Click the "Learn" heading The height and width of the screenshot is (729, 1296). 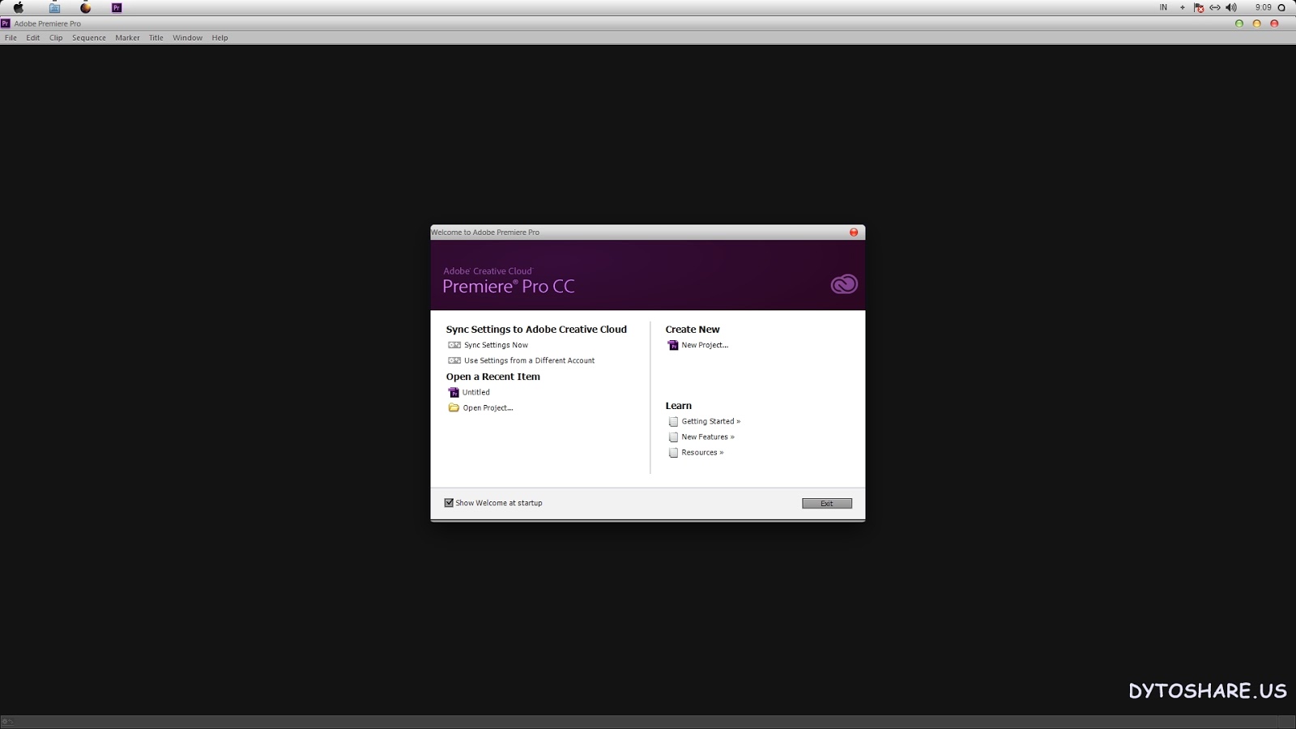point(679,406)
